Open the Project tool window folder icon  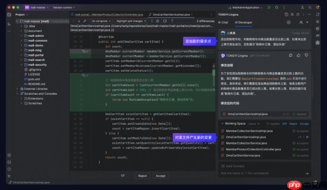(9, 15)
